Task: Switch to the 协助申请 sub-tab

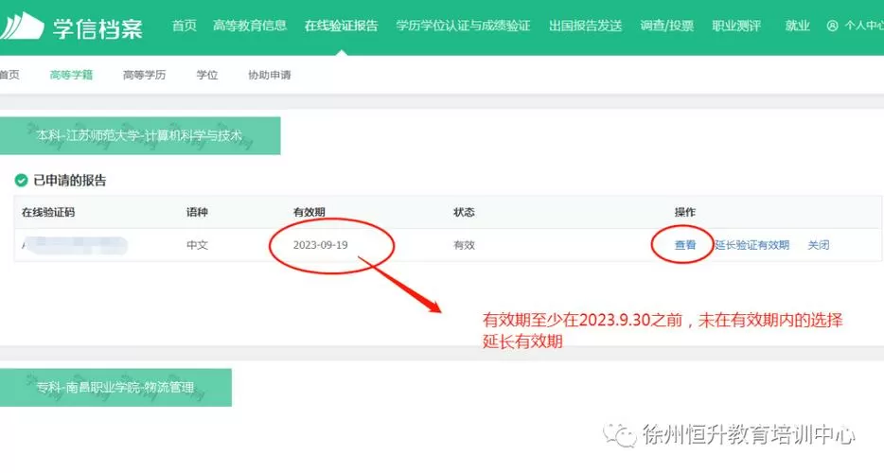Action: pos(270,75)
